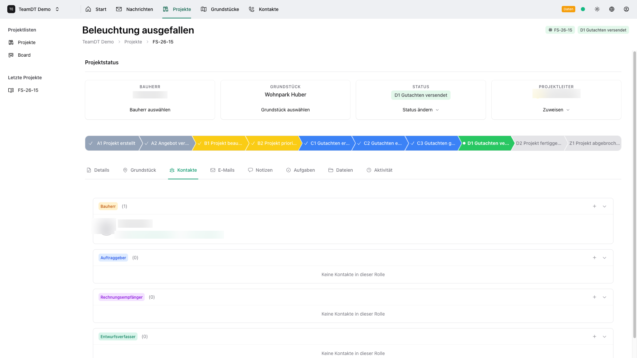
Task: Expand the Auftraggeber contact section
Action: click(x=604, y=258)
